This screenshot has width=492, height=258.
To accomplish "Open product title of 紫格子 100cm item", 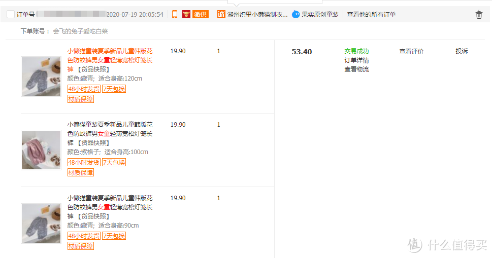I will pos(110,134).
